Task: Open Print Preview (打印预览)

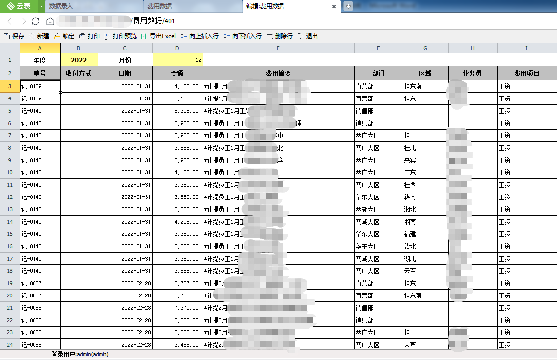Action: [120, 36]
